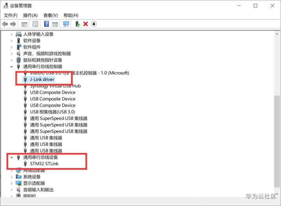The width and height of the screenshot is (281, 206).
Task: Select the 软件组件 category label
Action: tap(32, 47)
